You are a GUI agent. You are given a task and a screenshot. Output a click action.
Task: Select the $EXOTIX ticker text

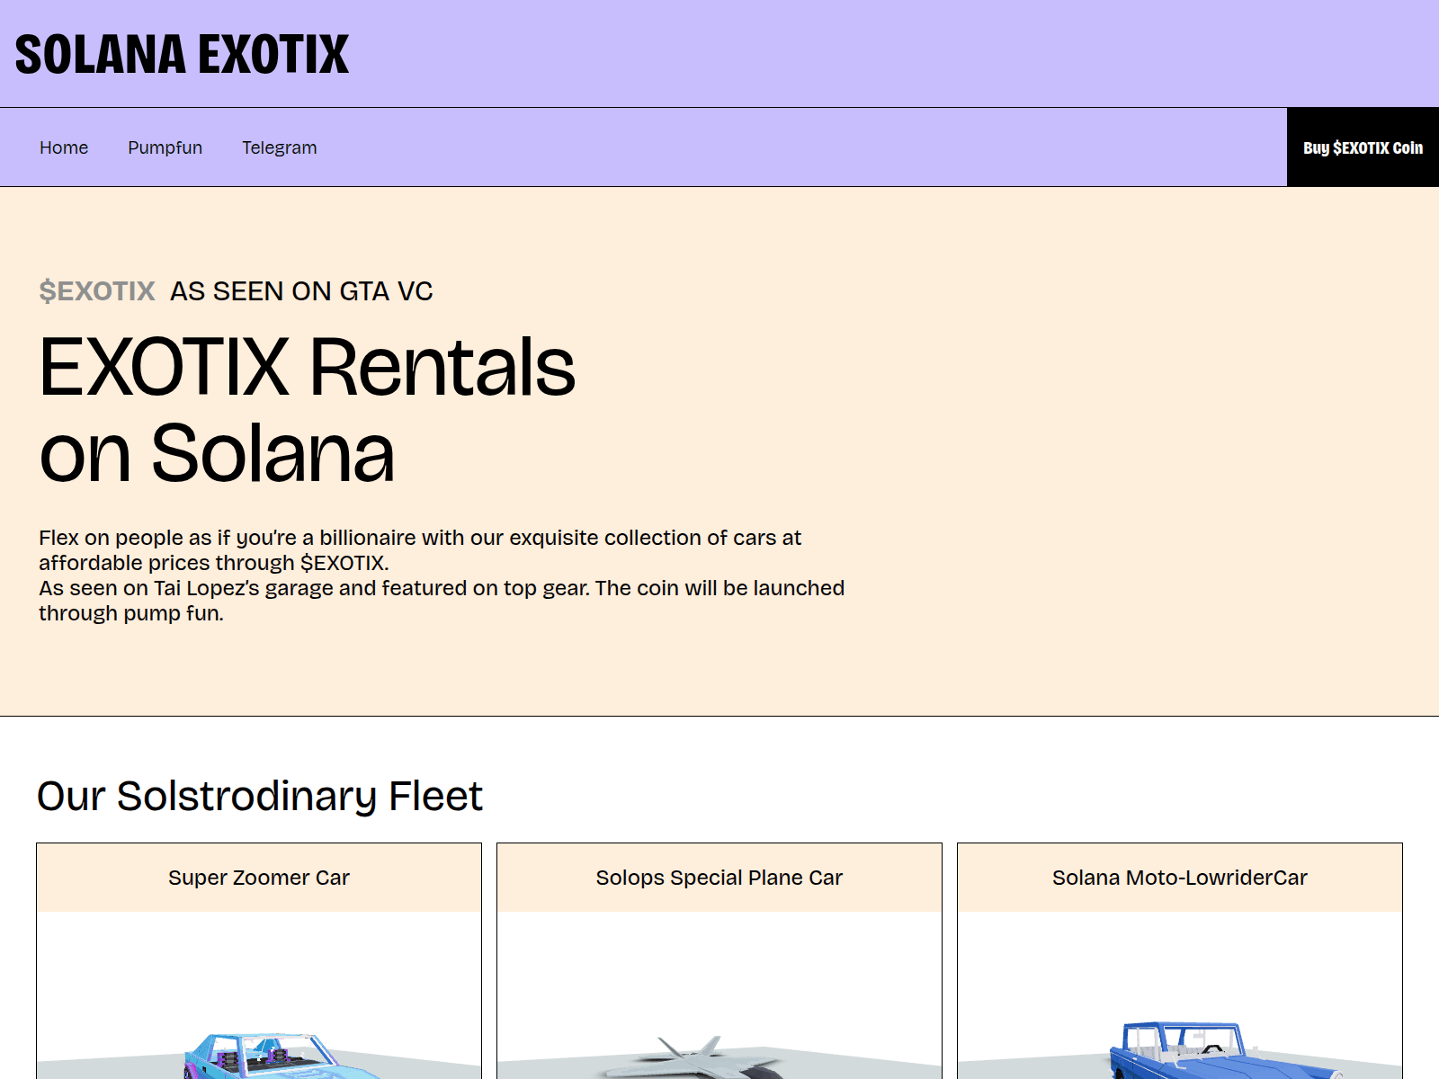coord(97,291)
